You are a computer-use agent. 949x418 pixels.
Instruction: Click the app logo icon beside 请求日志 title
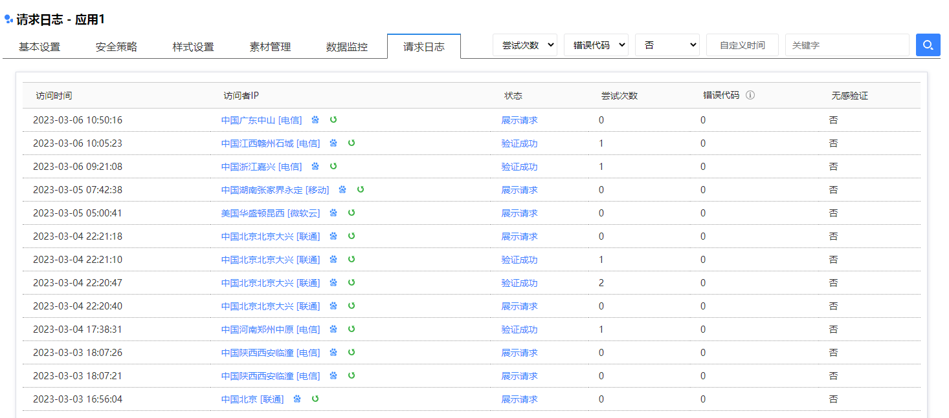coord(9,19)
